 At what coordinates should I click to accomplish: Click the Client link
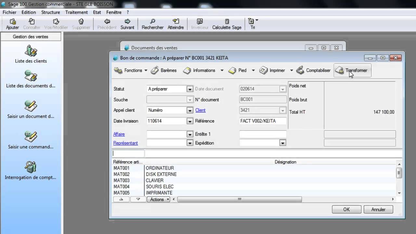pyautogui.click(x=201, y=110)
